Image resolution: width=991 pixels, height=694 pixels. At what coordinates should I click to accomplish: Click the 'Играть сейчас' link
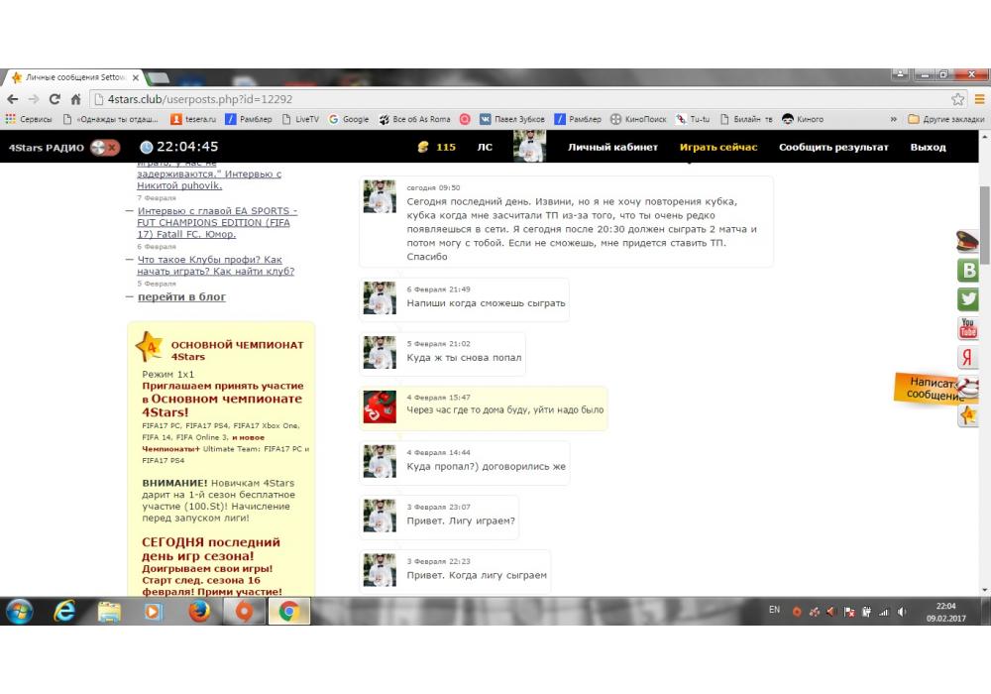tap(717, 147)
